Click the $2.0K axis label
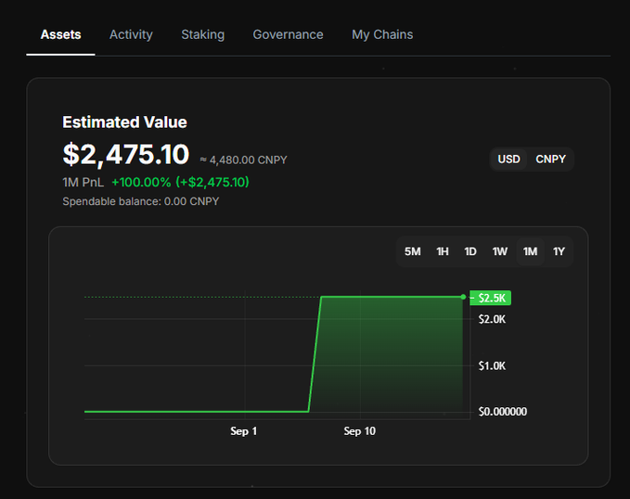This screenshot has height=499, width=630. tap(492, 319)
